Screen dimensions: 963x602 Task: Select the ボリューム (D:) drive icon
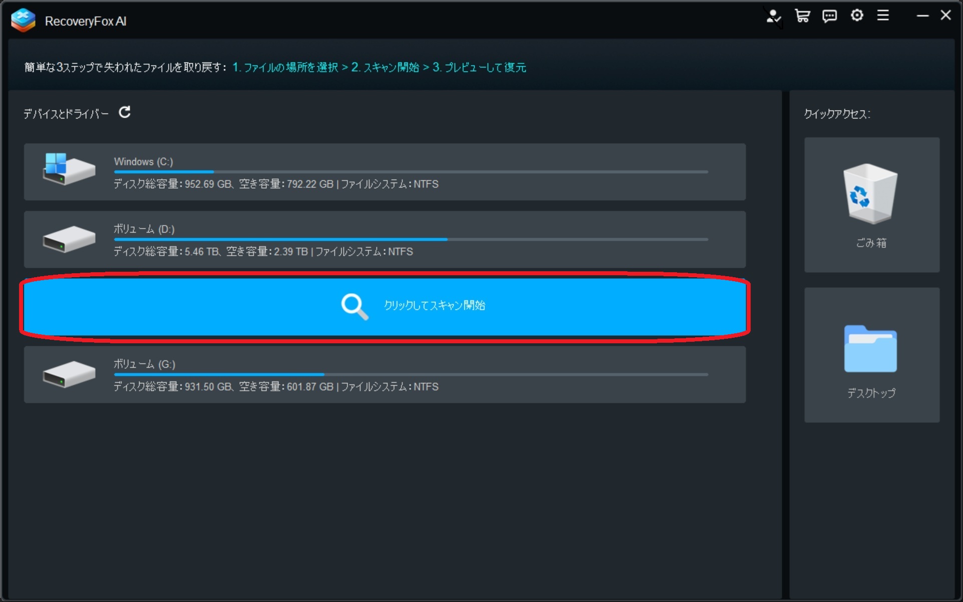69,239
